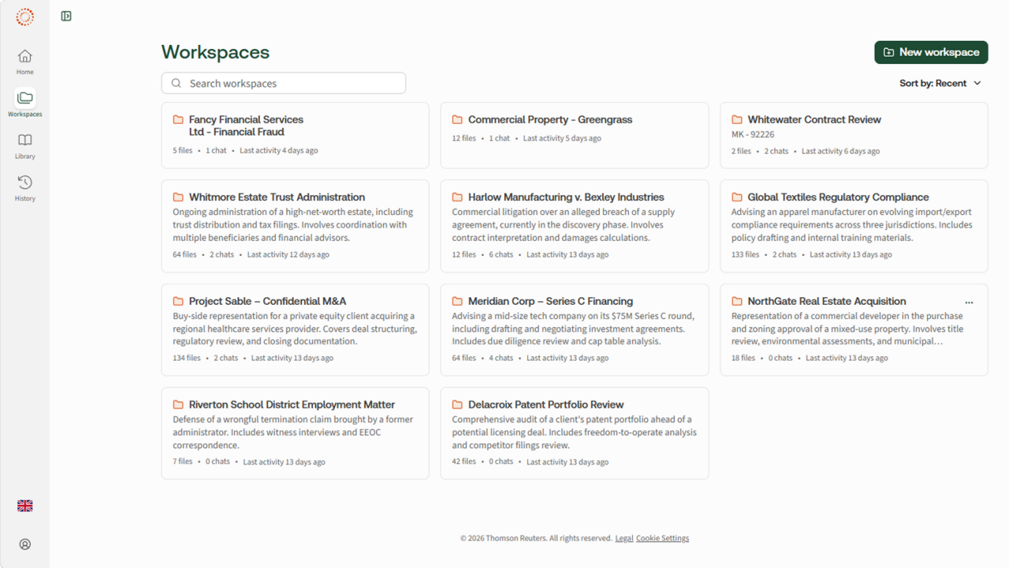Click the orange app logo icon
1009x568 pixels.
[25, 17]
